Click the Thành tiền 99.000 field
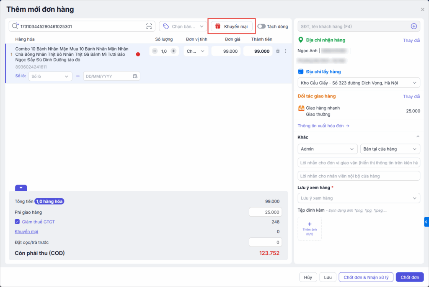The height and width of the screenshot is (287, 429). click(x=258, y=51)
